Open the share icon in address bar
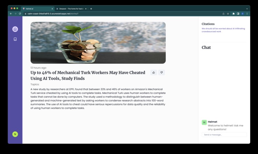This screenshot has width=258, height=154. [x=223, y=14]
